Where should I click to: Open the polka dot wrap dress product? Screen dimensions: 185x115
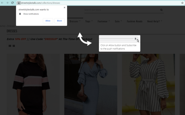(x=91, y=84)
